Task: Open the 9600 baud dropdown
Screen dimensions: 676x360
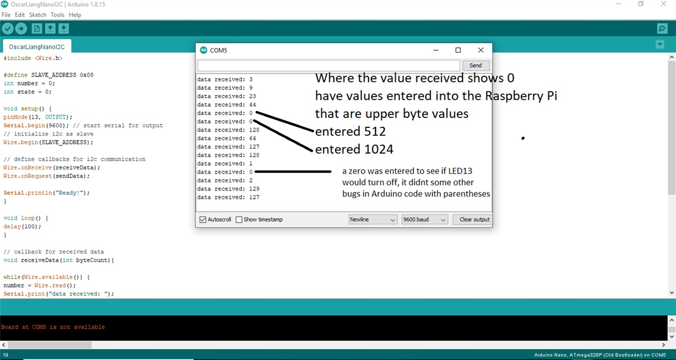Action: (425, 220)
